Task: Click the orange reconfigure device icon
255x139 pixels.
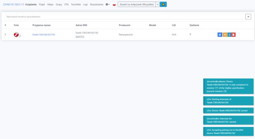Action: [225, 35]
